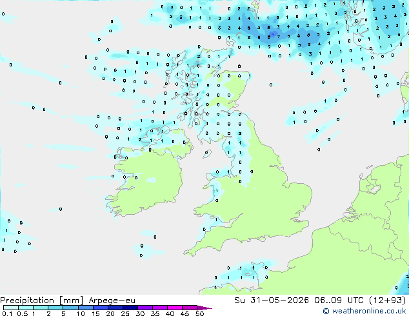Pick the legend swatch between 25 and 30
The image size is (409, 316).
(130, 308)
